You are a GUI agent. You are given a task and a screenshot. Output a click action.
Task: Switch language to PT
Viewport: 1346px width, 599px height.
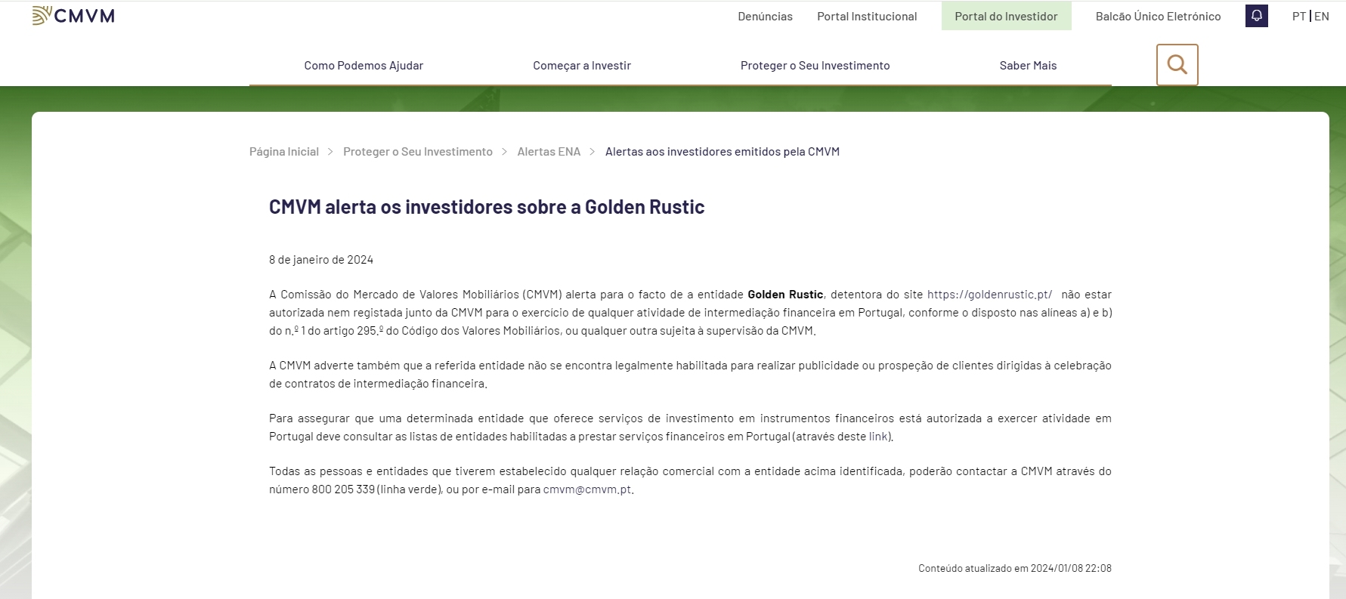[1298, 16]
